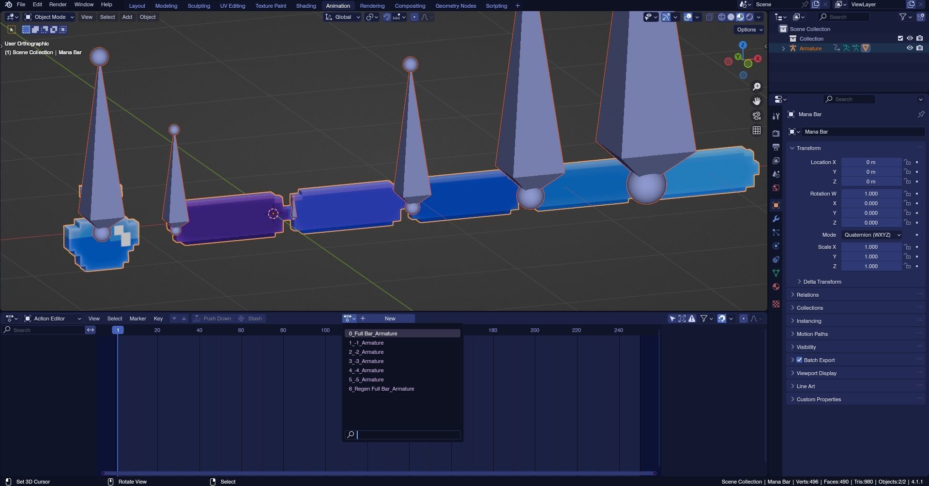Click the Location X value field
The height and width of the screenshot is (486, 929).
(x=871, y=162)
